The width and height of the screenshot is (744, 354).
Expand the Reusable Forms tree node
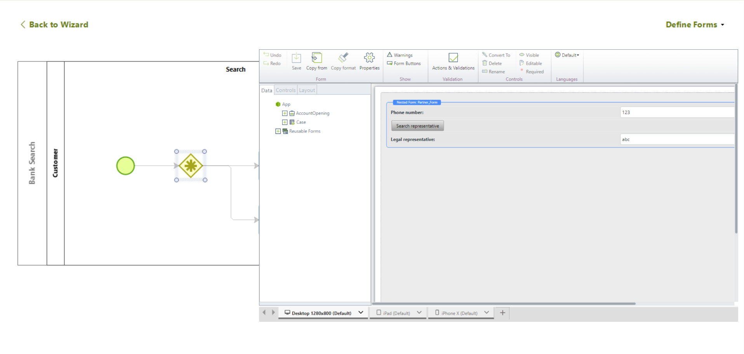278,131
